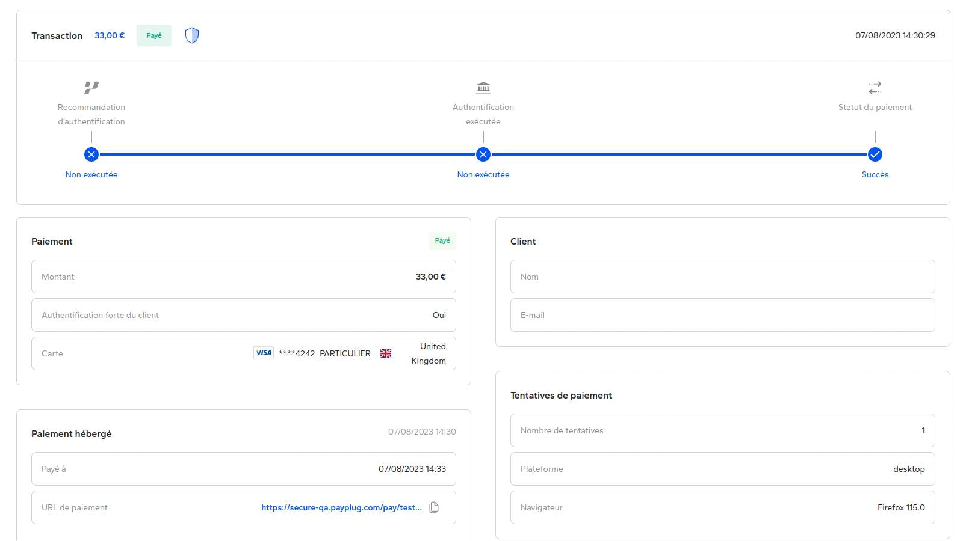Click the Nombre de tentatives value 1
The height and width of the screenshot is (541, 963).
point(923,430)
